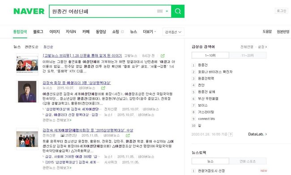Click the 로그인 button
The width and height of the screenshot is (291, 175).
281,11
